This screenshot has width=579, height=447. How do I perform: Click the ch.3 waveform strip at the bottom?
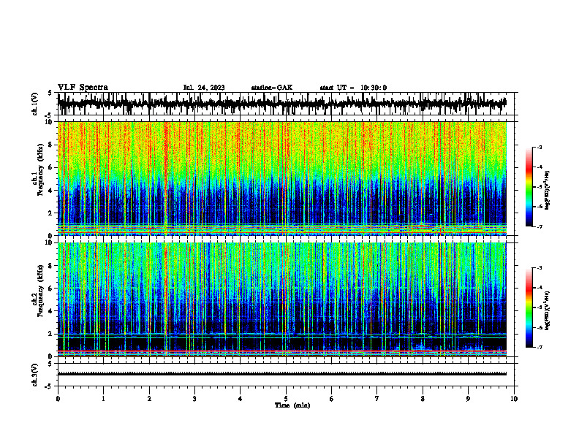[286, 375]
